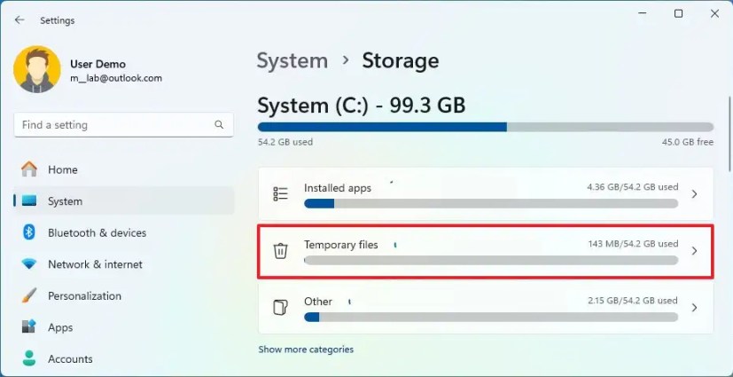Click the Personalization paintbrush icon

click(29, 295)
